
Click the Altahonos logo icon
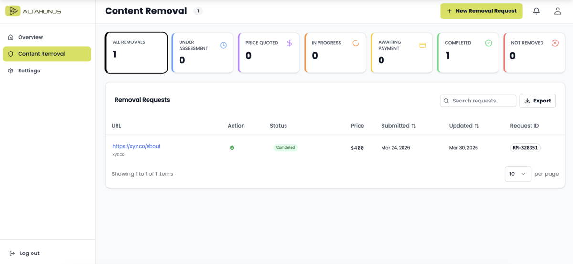coord(12,11)
